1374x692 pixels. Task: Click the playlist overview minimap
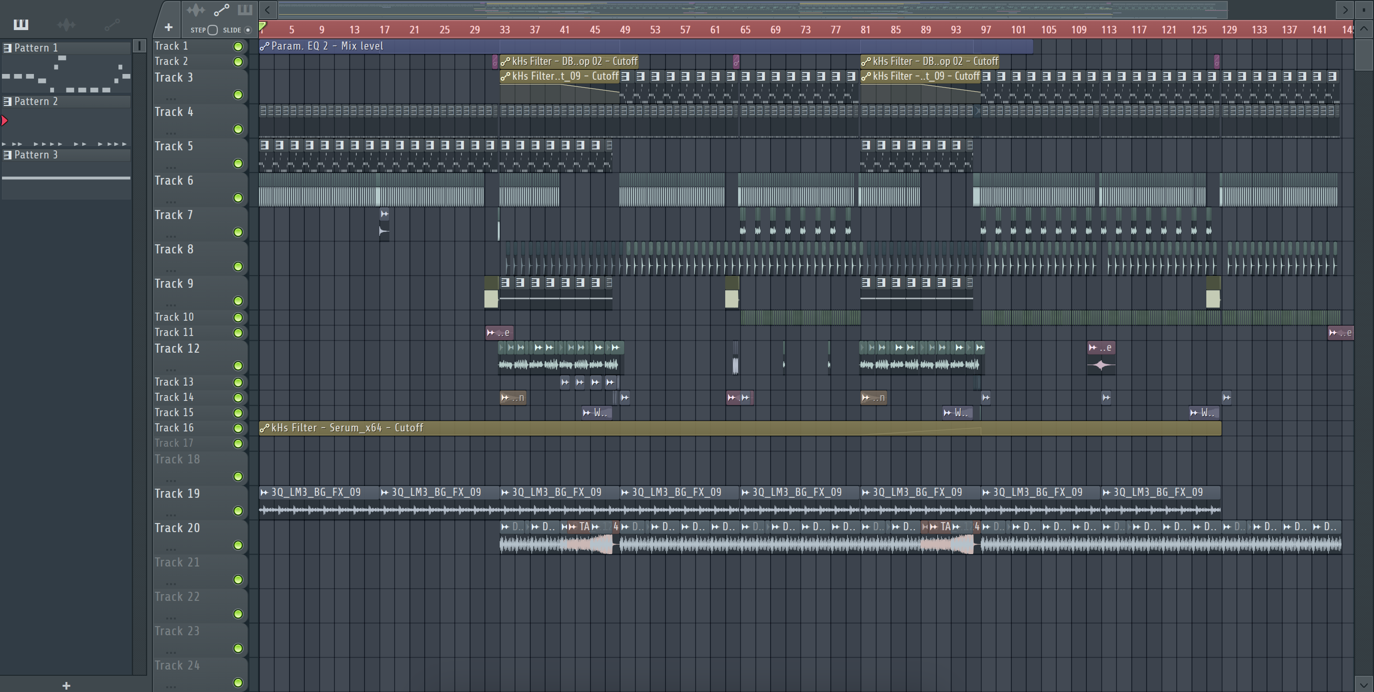[x=753, y=10]
